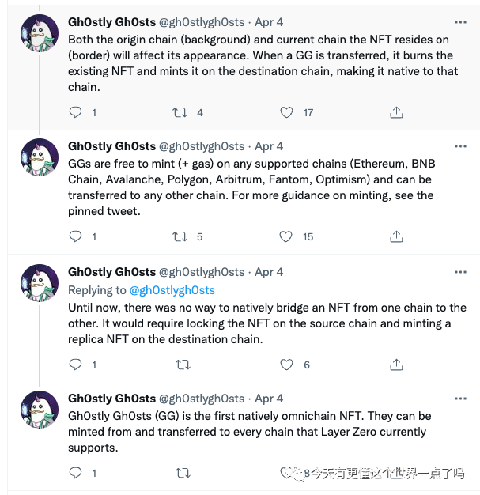The image size is (480, 495).
Task: Open more options on the first tweet
Action: point(459,21)
